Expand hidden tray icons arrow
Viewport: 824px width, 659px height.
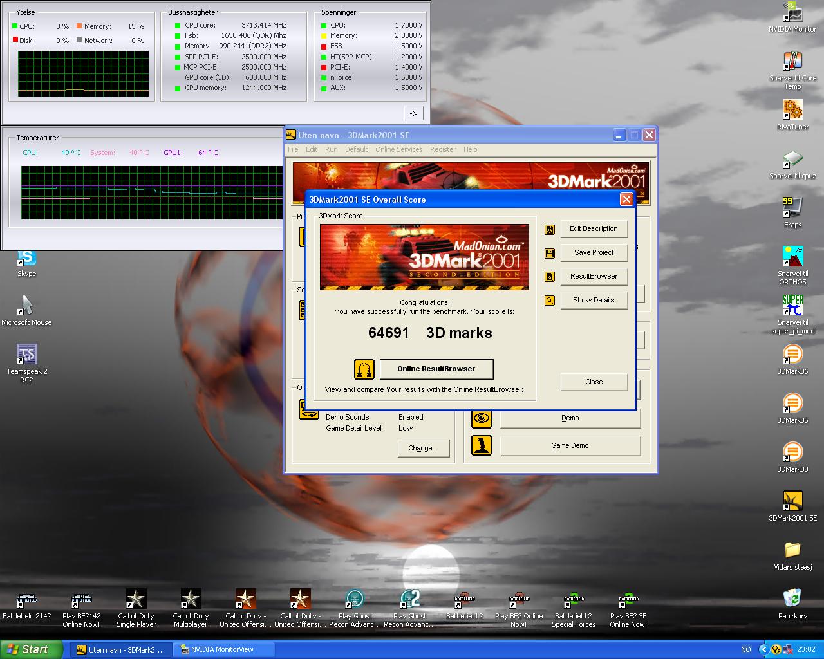764,650
